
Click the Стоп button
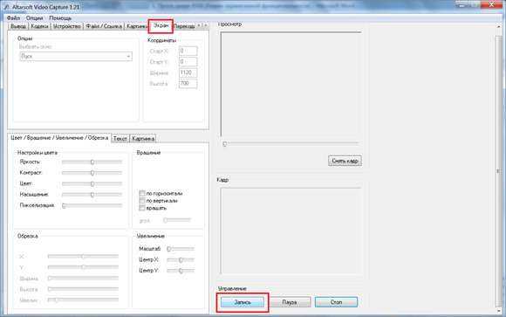336,302
